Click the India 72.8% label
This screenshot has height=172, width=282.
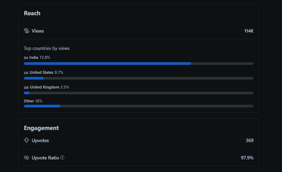tap(40, 58)
